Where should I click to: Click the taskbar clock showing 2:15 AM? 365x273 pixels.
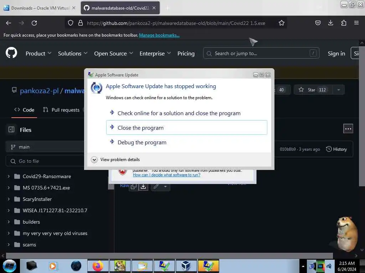click(347, 266)
